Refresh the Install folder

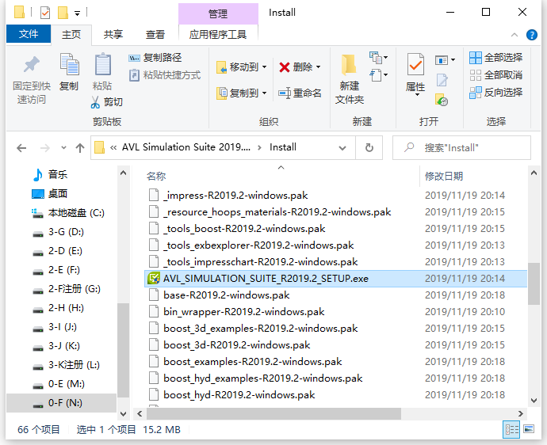click(x=369, y=148)
